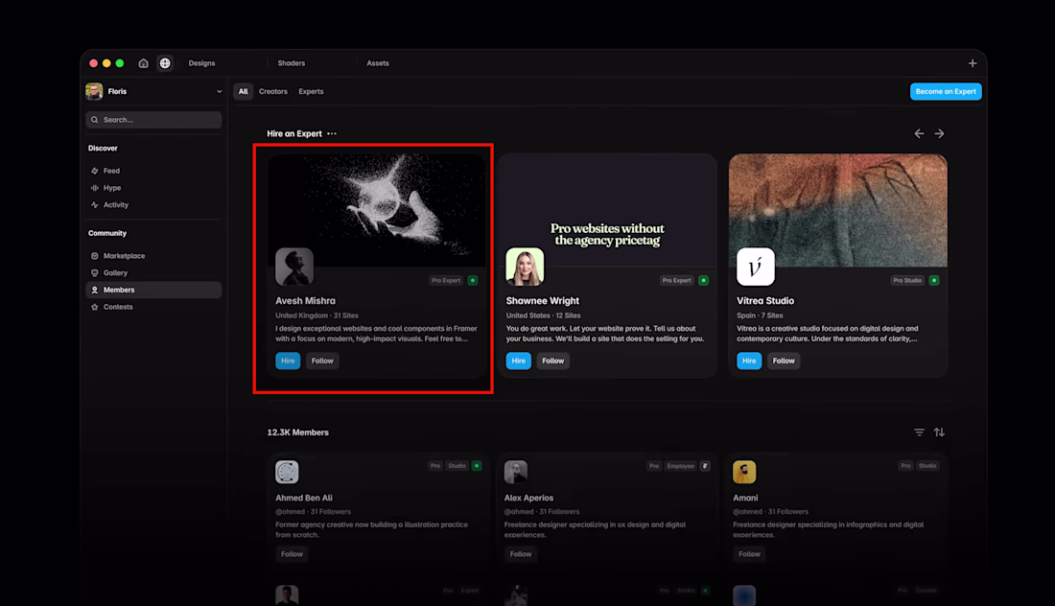Click green status dot on Ahmed Ben Ali card

pyautogui.click(x=477, y=466)
